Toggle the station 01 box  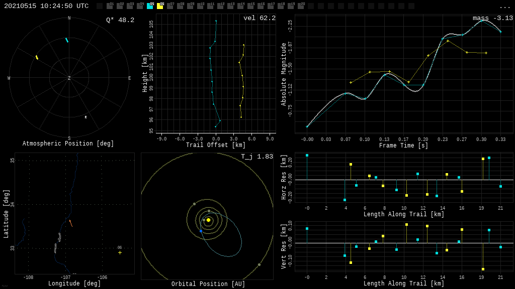coord(110,6)
